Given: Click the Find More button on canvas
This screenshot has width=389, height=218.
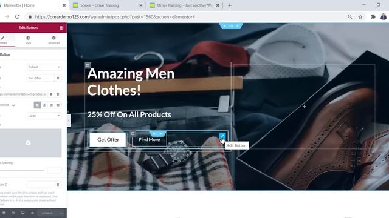Looking at the screenshot, I should (149, 140).
